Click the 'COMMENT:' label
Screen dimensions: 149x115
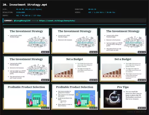8,21
